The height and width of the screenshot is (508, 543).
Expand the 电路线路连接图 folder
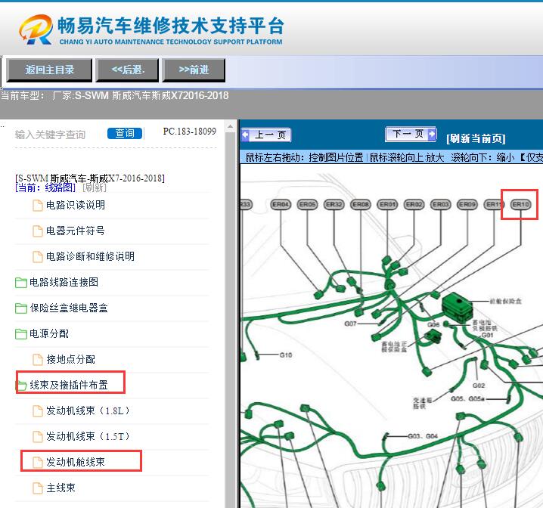tap(64, 282)
